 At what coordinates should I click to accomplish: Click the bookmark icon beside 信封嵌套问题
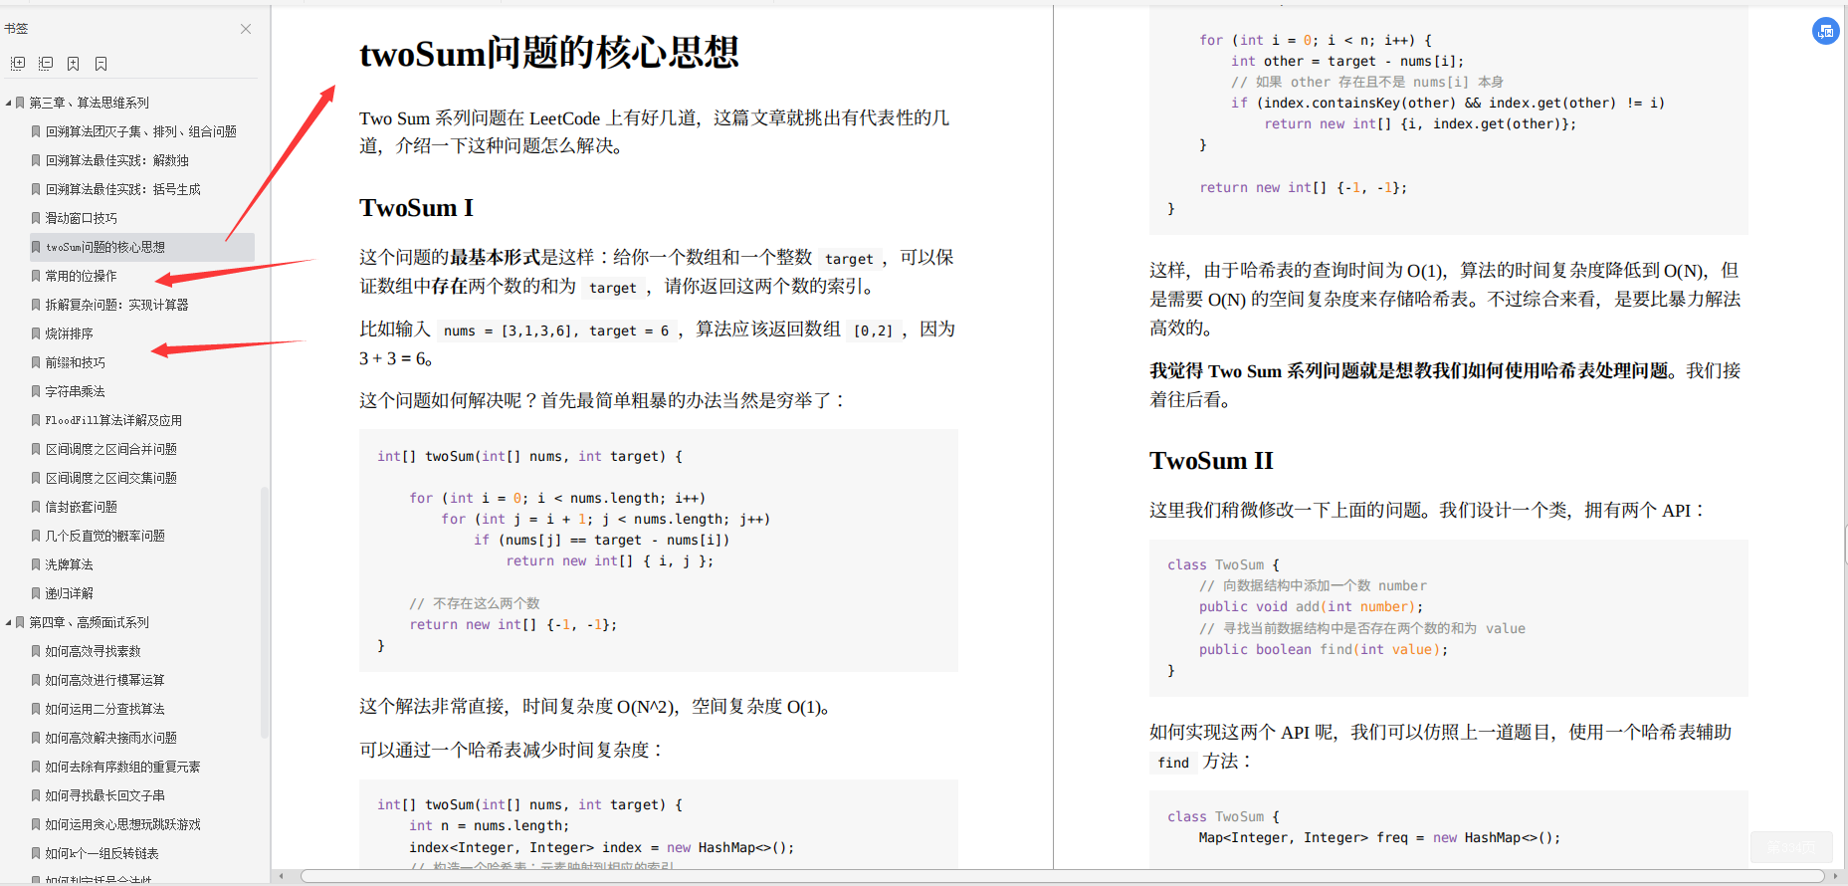[36, 507]
